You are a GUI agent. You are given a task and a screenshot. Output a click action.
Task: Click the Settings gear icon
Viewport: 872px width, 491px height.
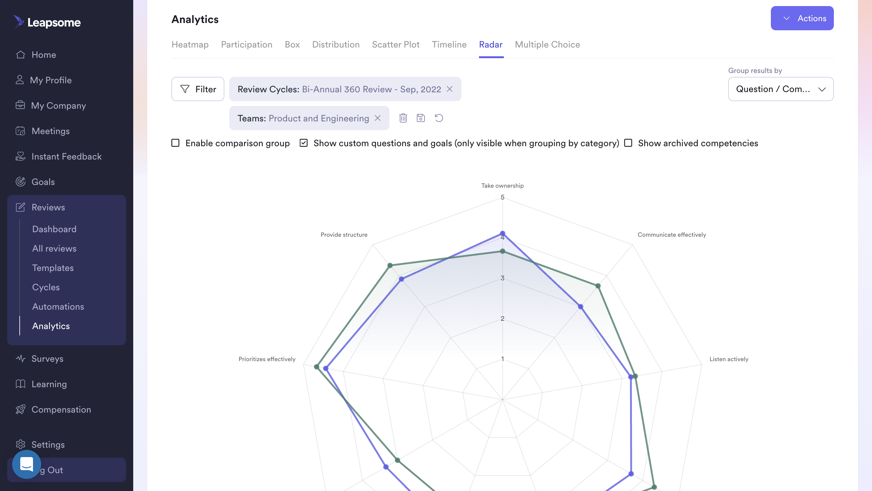click(x=20, y=444)
